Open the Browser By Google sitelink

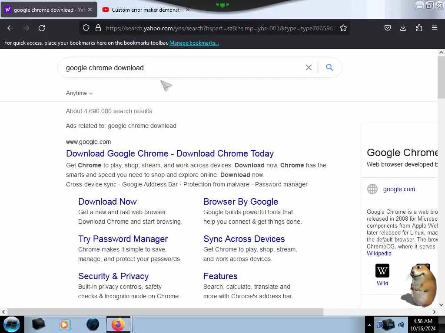(x=241, y=202)
